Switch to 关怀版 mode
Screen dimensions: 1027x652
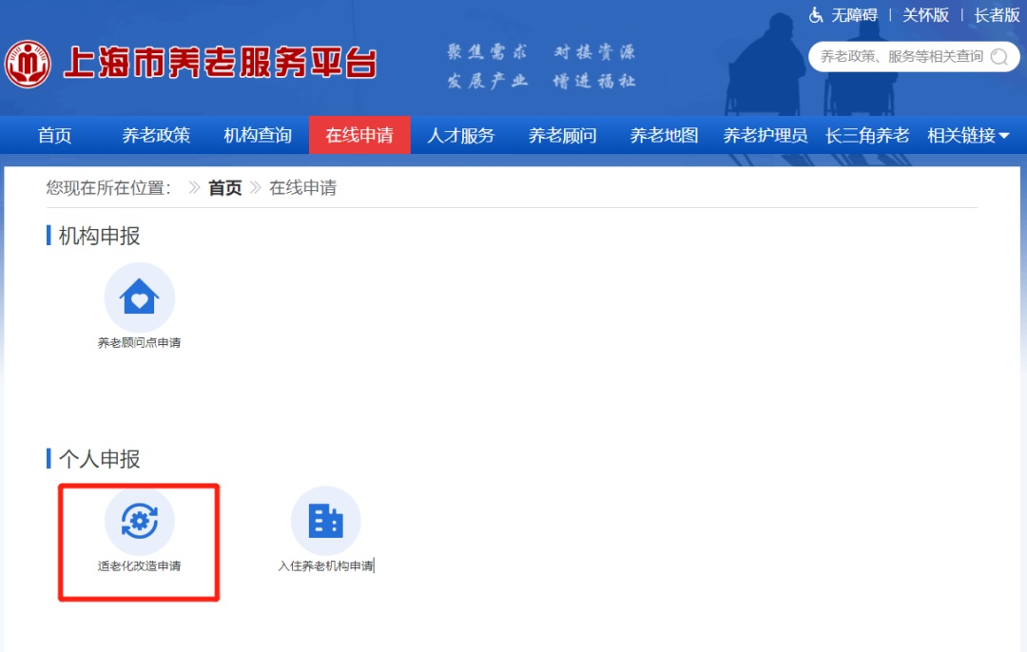[925, 15]
